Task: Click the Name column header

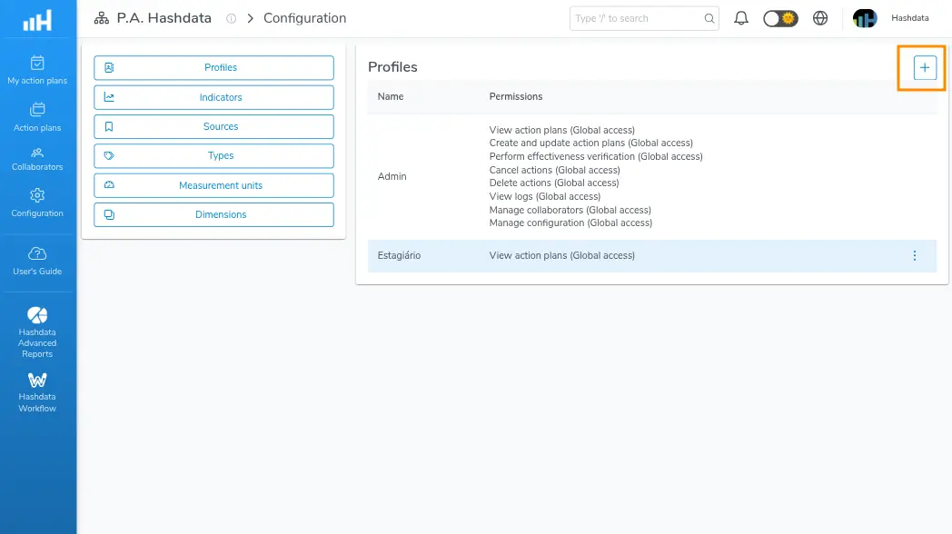Action: tap(391, 96)
